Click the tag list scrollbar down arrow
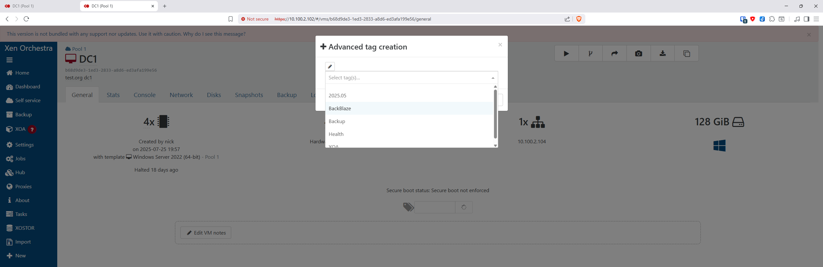This screenshot has width=823, height=267. click(x=495, y=146)
